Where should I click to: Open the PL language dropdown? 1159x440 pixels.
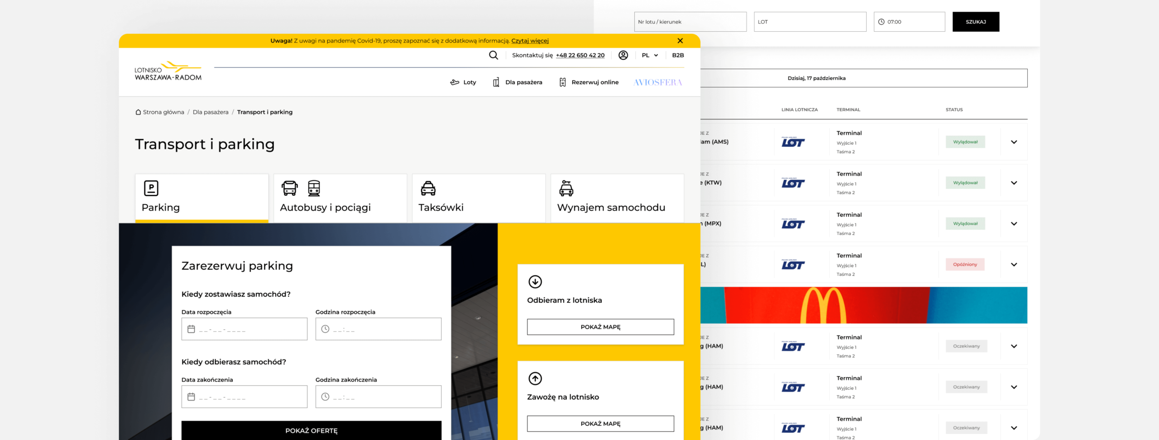pos(650,55)
